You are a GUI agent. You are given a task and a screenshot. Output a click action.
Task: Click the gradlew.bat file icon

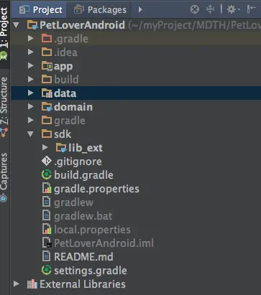46,215
